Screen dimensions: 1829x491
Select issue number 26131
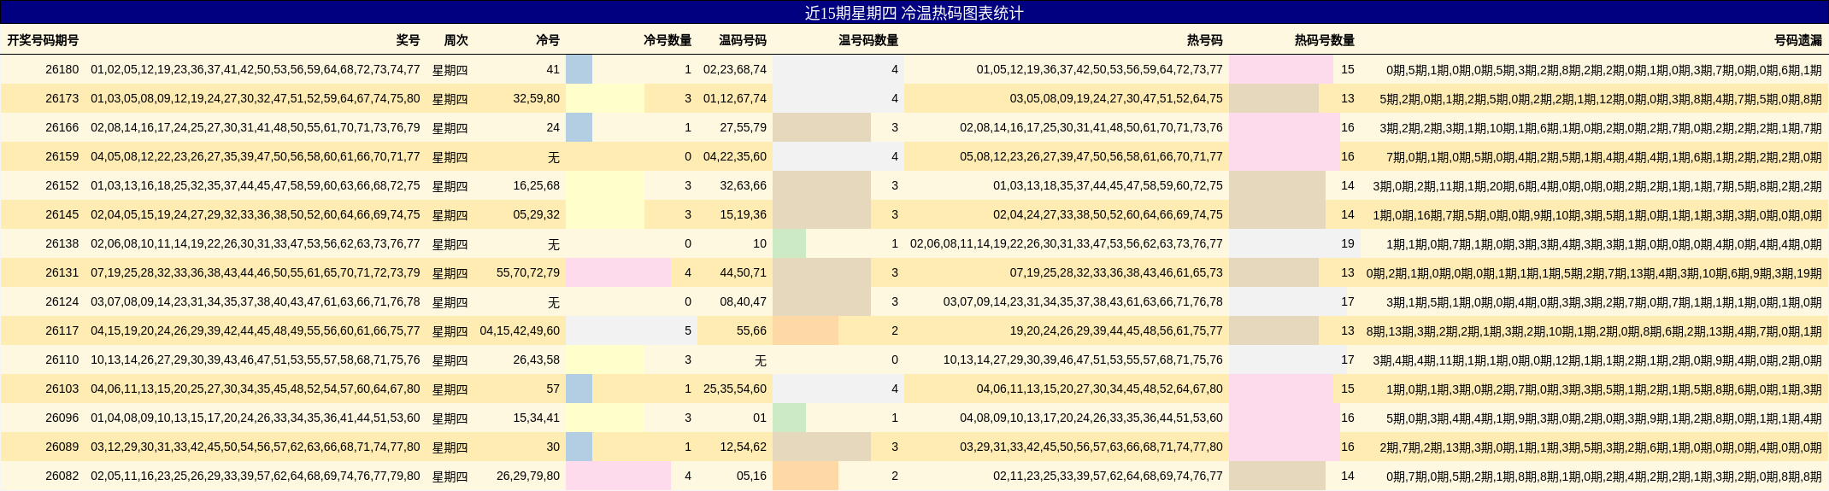(62, 272)
